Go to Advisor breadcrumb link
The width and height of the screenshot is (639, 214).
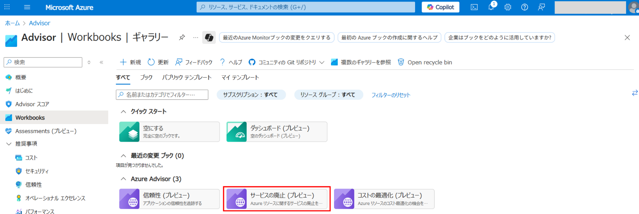[x=40, y=23]
